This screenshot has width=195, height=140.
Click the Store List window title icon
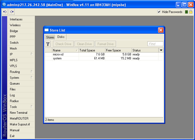tap(46, 30)
